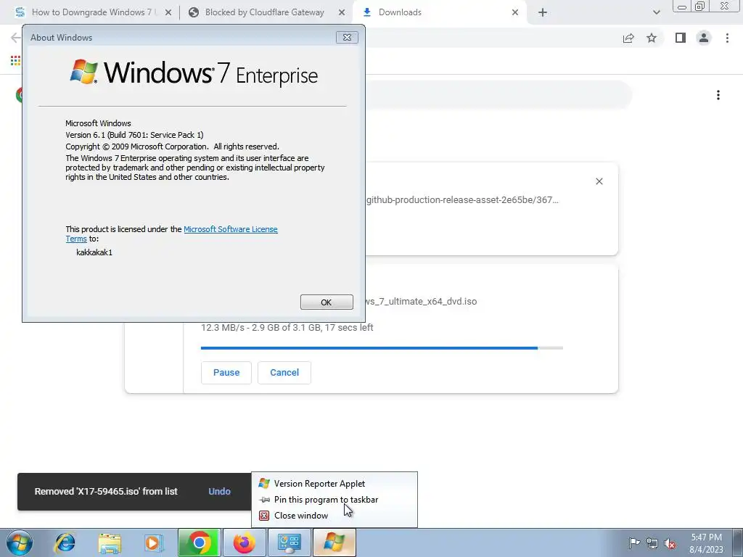Close the Blocked by Cloudflare Gateway tab
743x557 pixels.
point(342,13)
